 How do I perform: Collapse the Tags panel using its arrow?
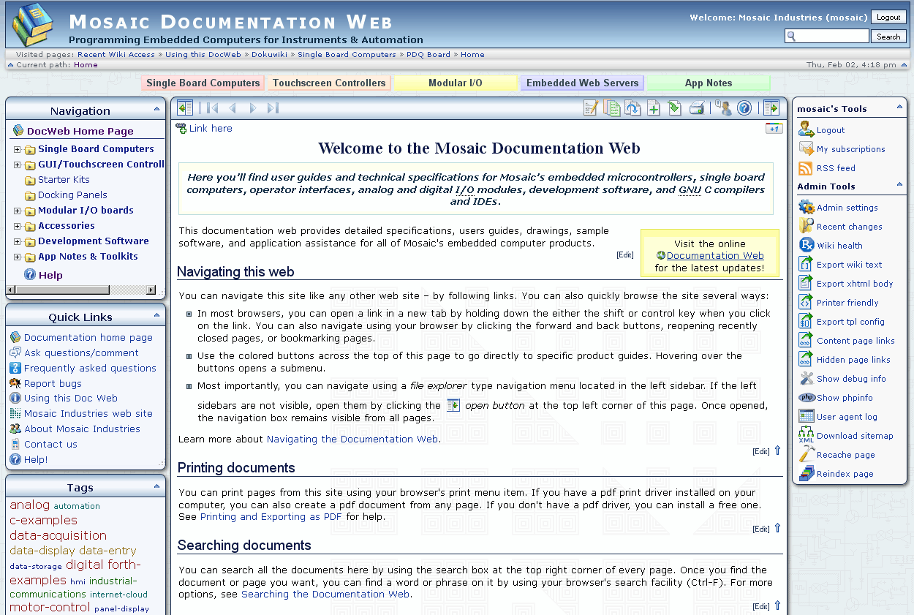pos(157,486)
